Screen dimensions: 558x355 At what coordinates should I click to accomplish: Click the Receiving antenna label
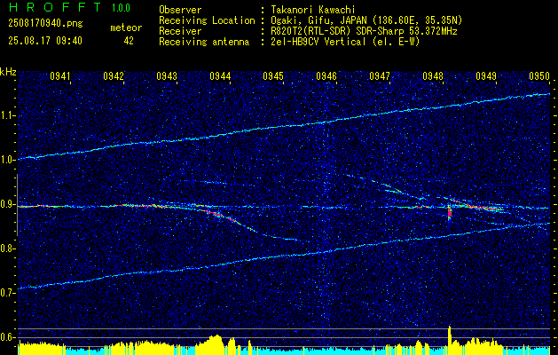coord(204,42)
